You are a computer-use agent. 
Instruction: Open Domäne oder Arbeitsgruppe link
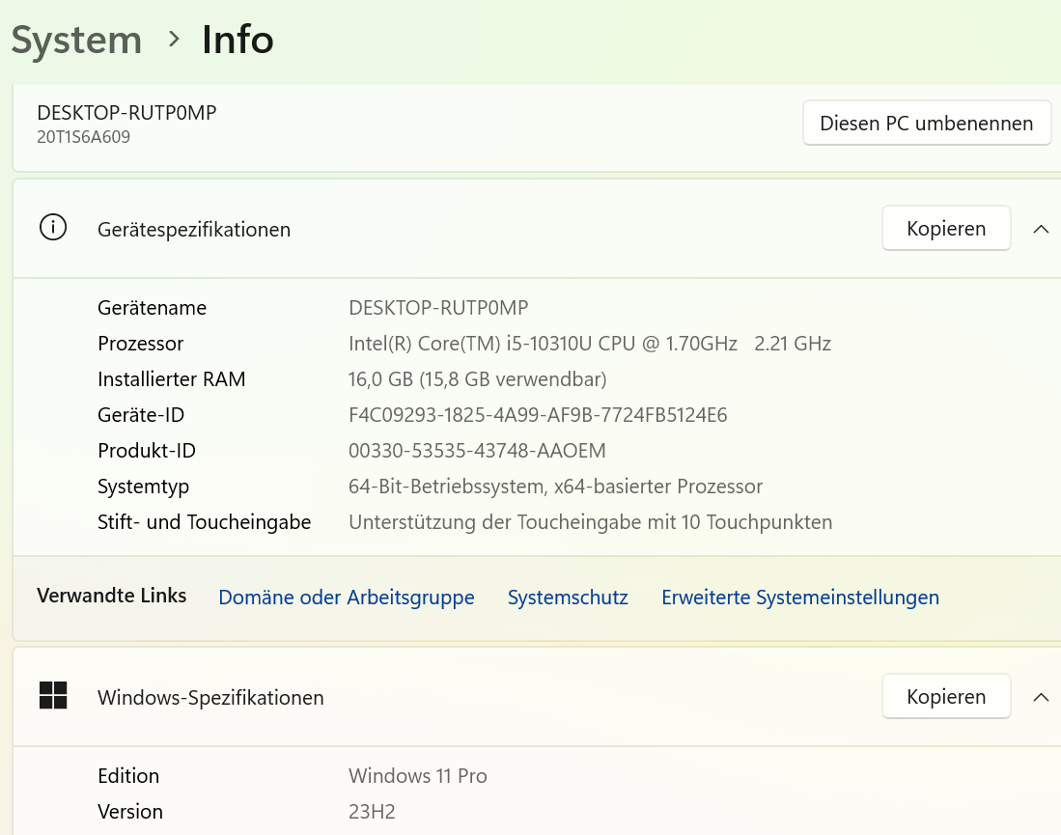tap(347, 598)
